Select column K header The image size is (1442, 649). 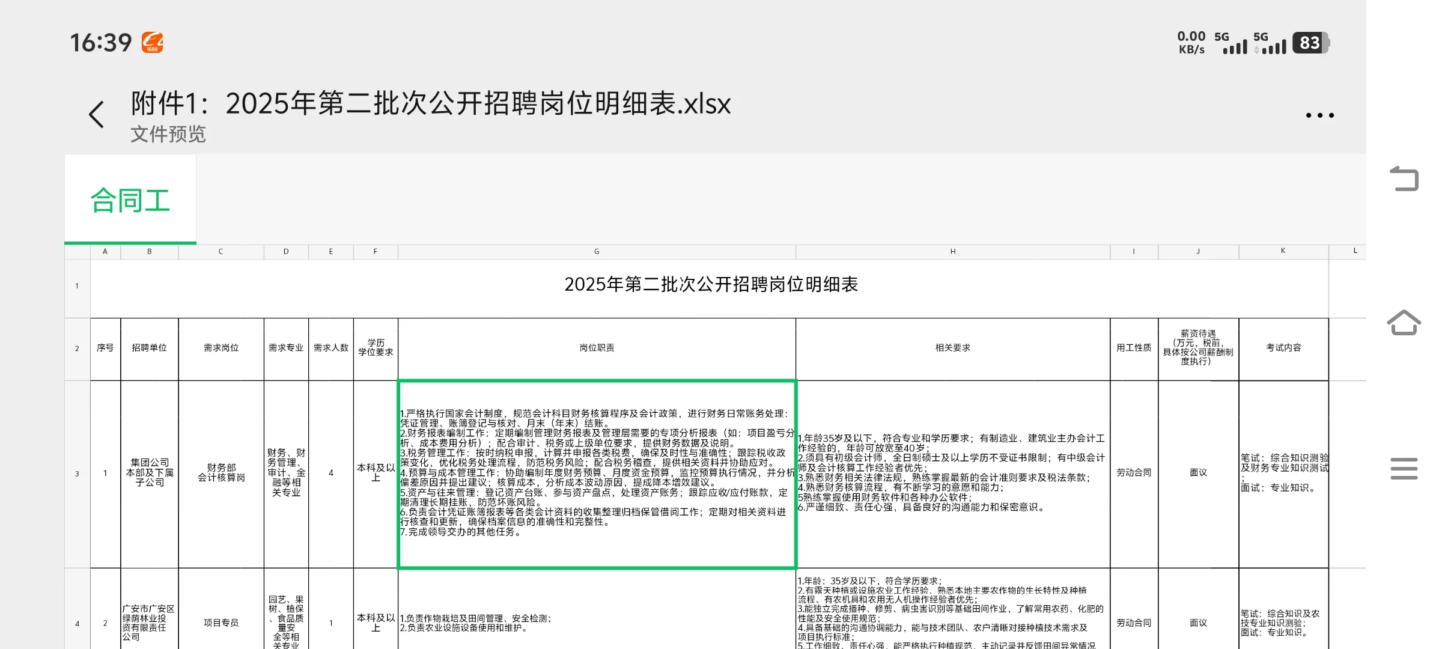1283,252
